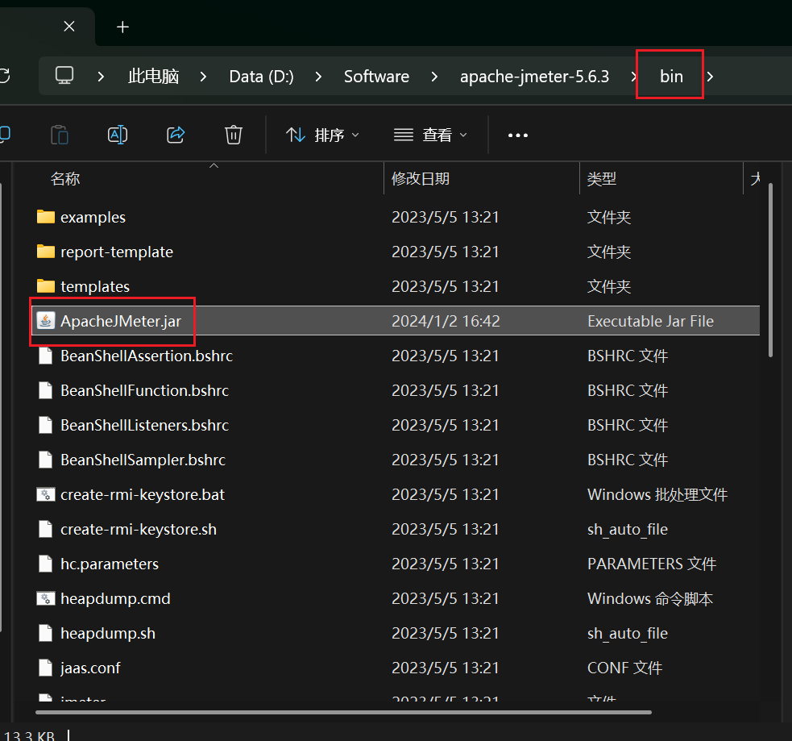Expand chevron after Software breadcrumb

click(x=434, y=77)
